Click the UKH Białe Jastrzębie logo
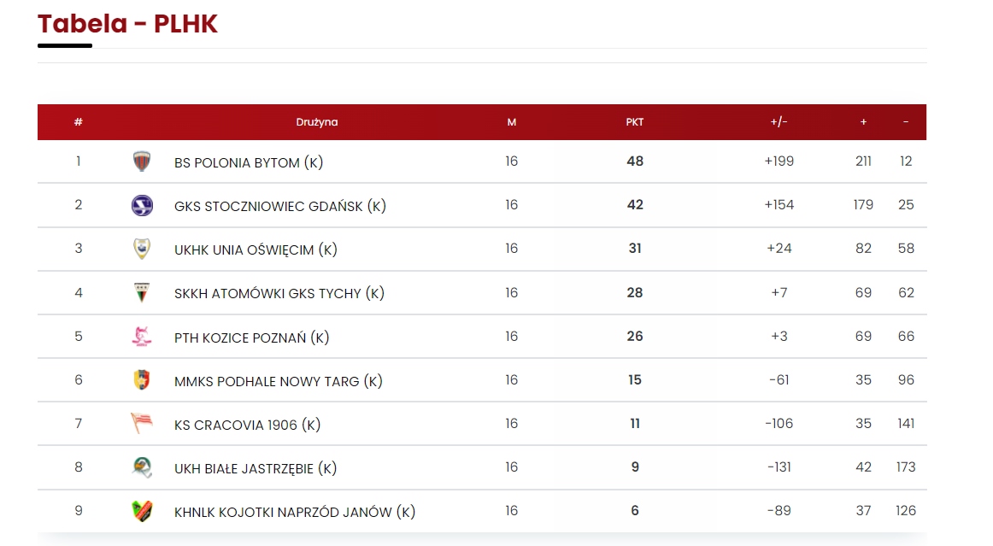Image resolution: width=993 pixels, height=546 pixels. pos(142,467)
